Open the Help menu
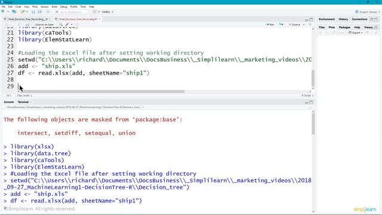This screenshot has height=215, width=382. pos(91,7)
